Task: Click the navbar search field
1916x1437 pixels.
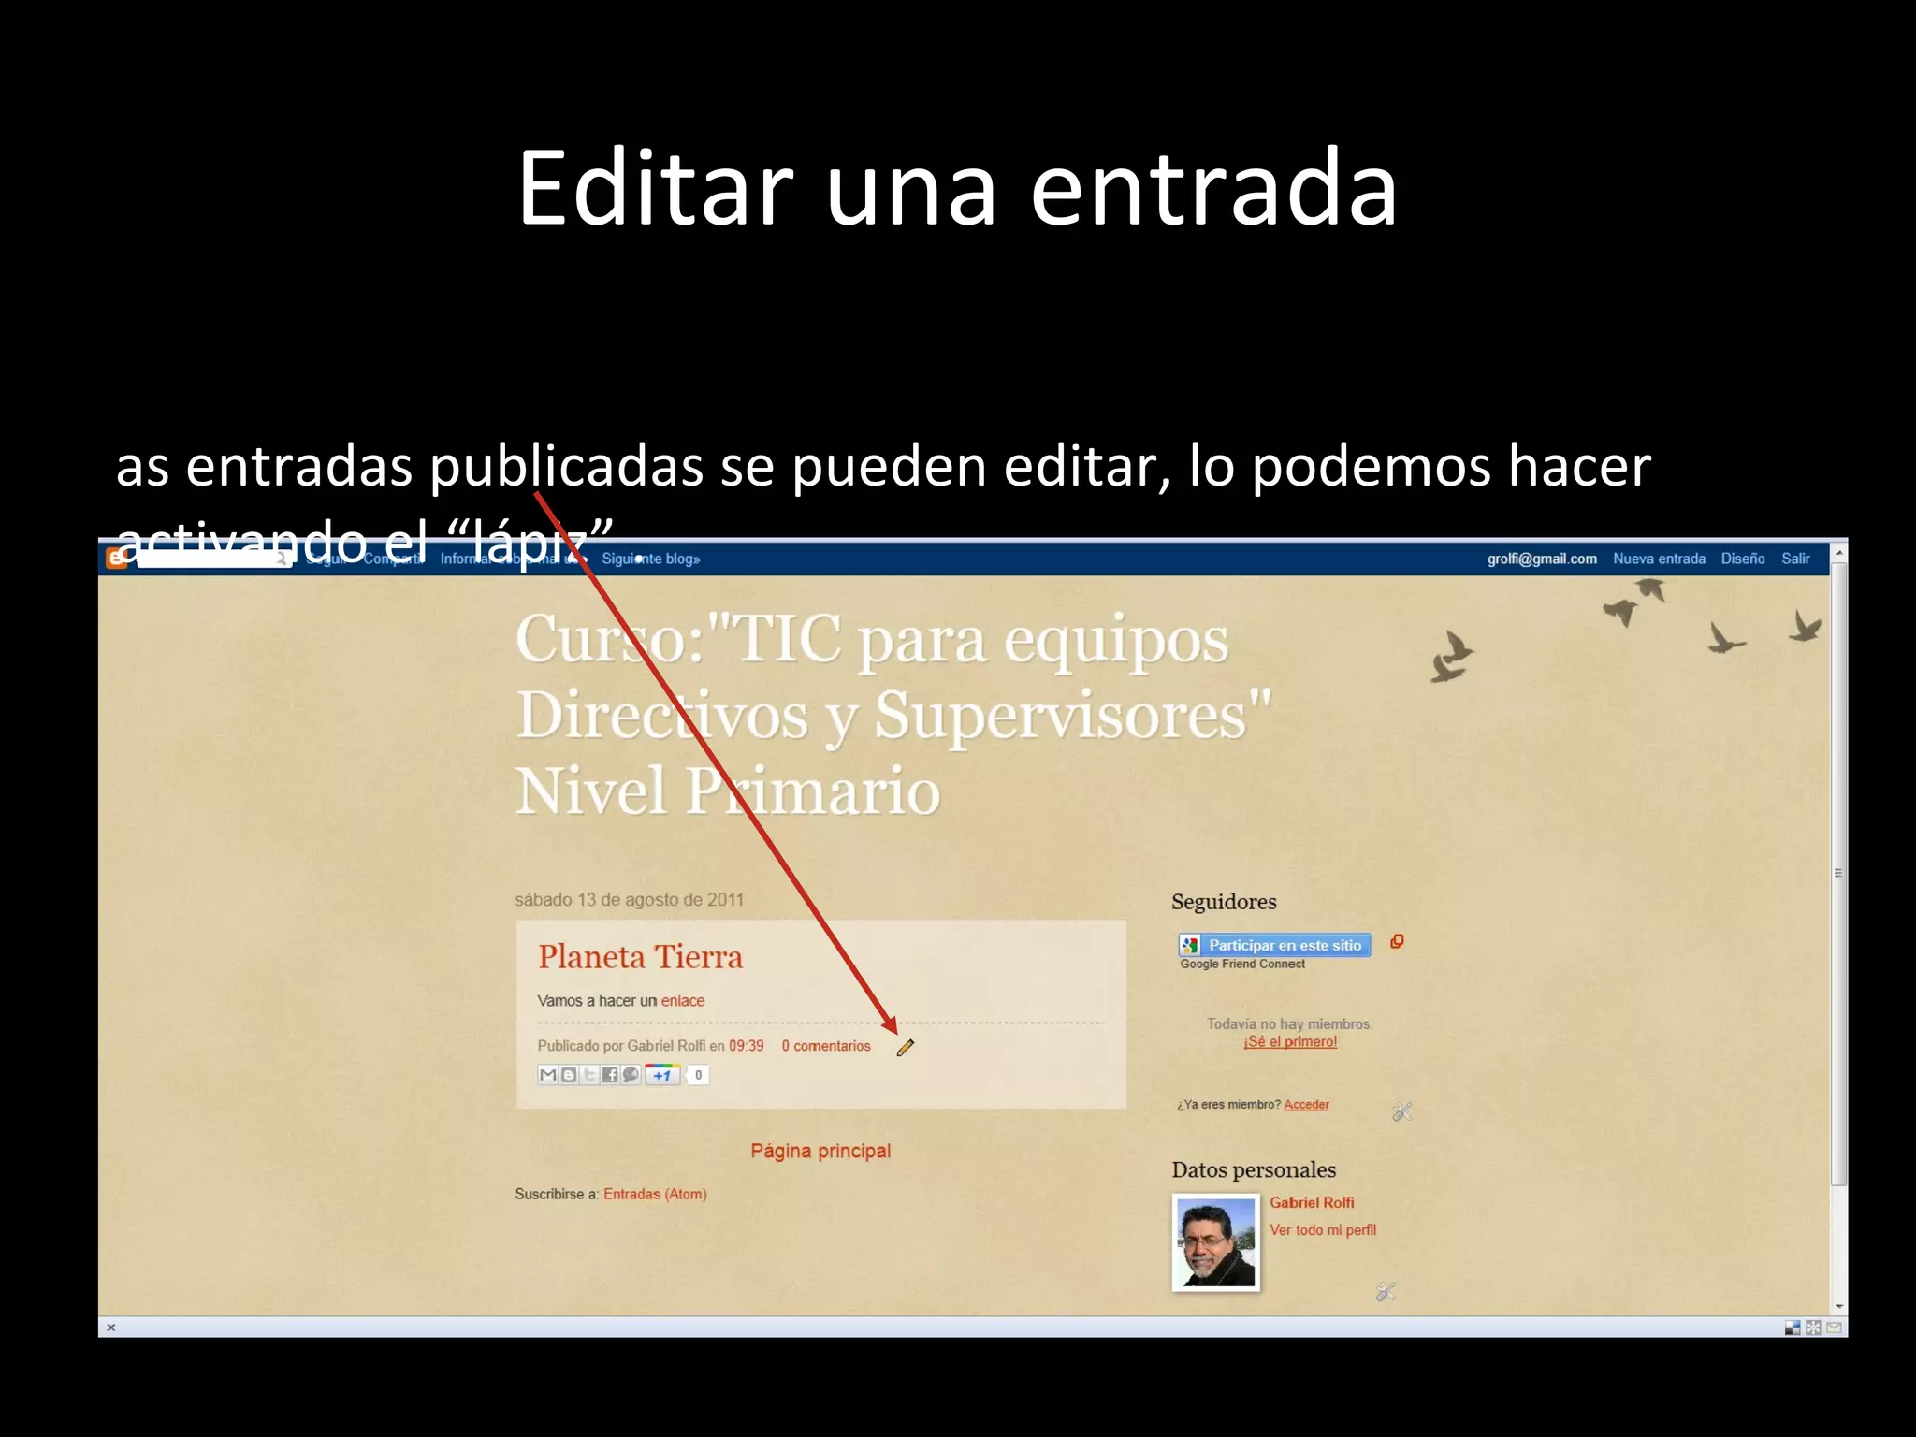Action: 214,559
